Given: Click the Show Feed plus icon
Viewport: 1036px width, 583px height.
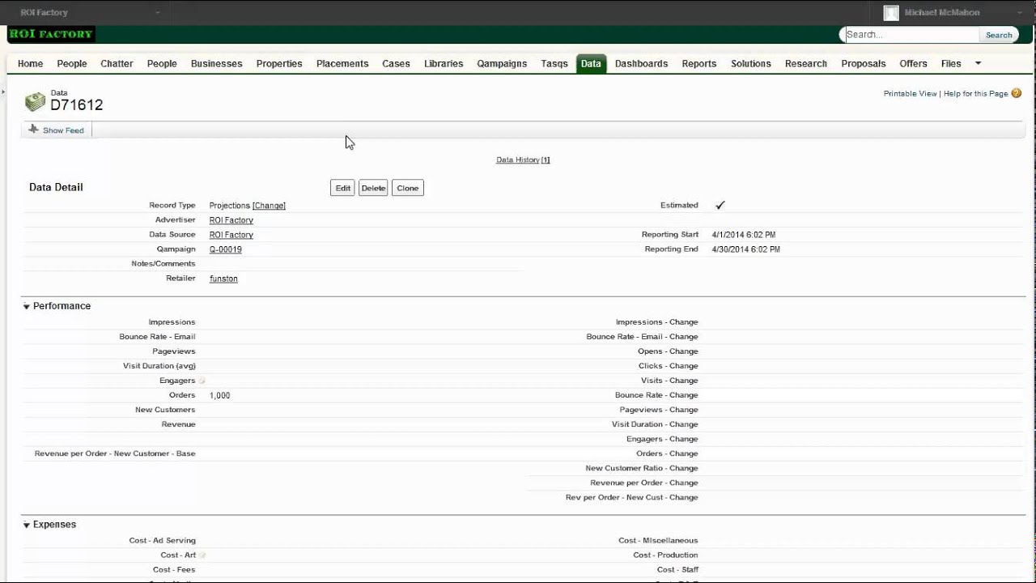Looking at the screenshot, I should [33, 130].
